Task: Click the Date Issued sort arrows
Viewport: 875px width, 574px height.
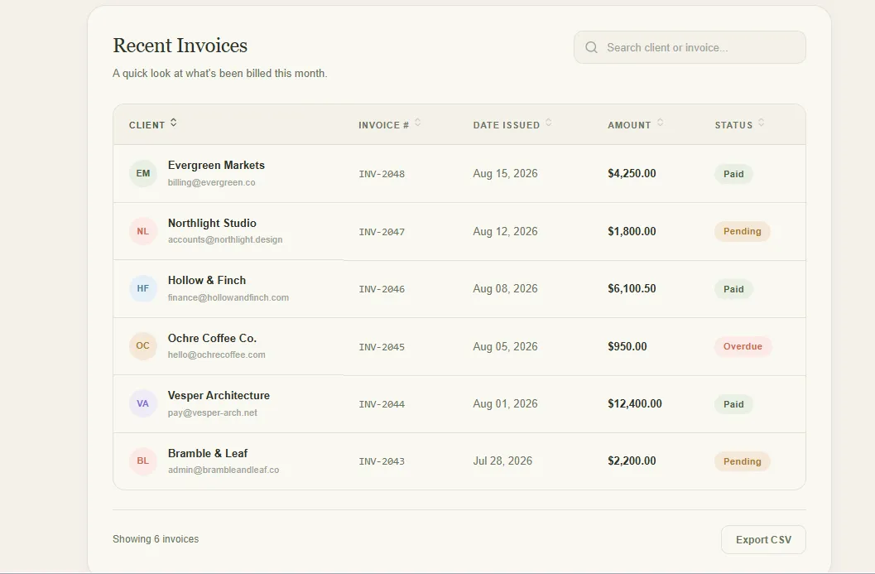Action: (549, 123)
